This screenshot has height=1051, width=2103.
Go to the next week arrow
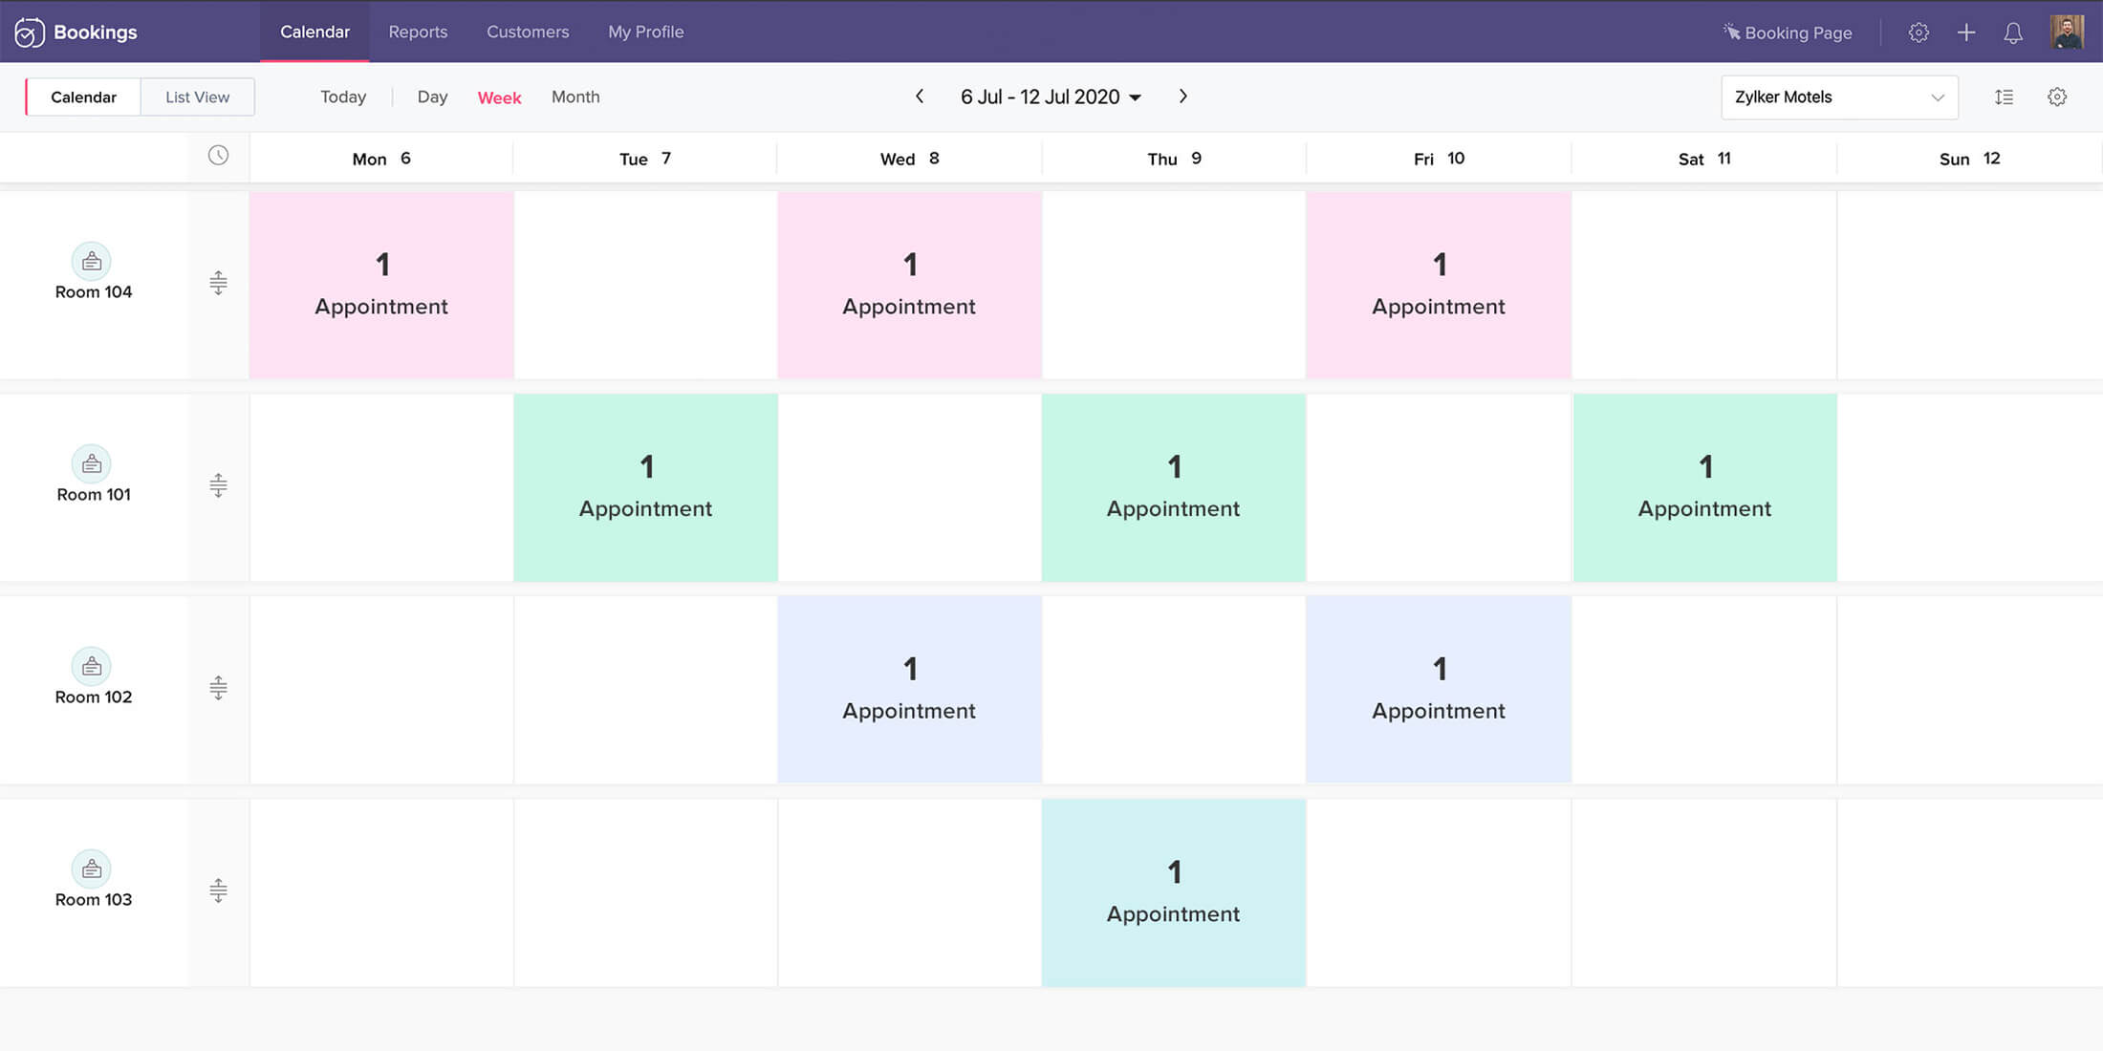[1183, 97]
